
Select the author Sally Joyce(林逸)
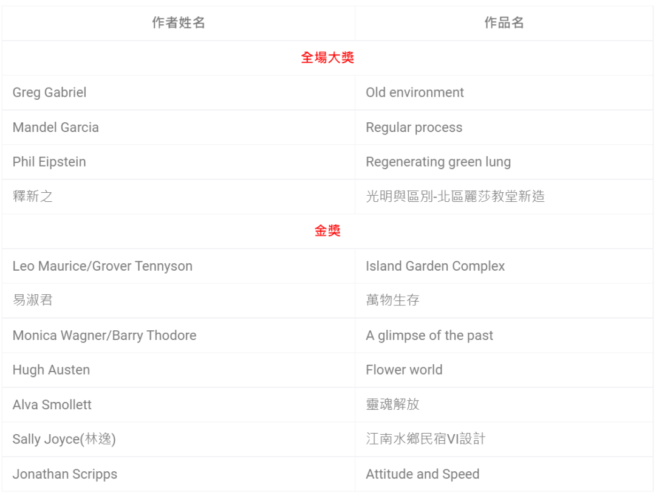tap(64, 439)
